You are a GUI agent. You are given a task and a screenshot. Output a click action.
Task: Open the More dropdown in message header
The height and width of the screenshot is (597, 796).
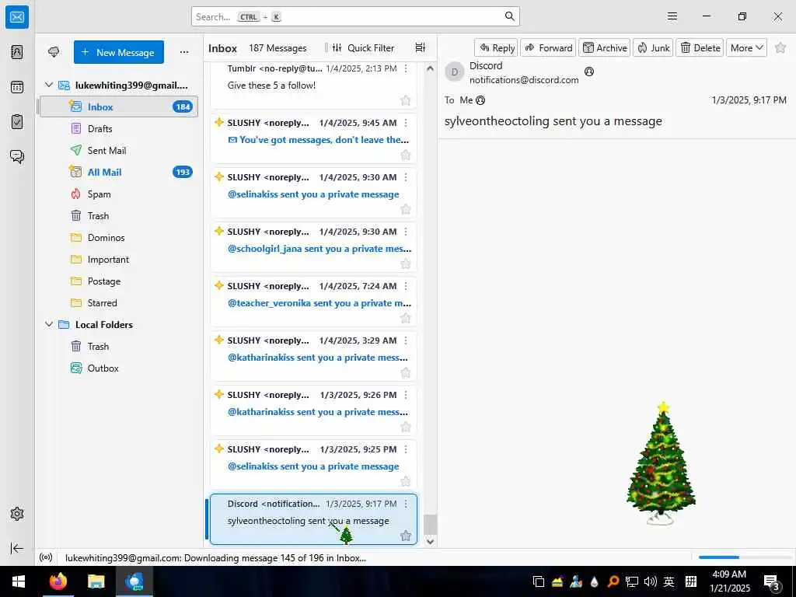click(x=746, y=47)
